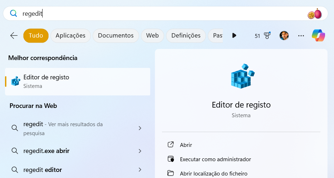The height and width of the screenshot is (178, 334).
Task: Click the Abrir open-external icon
Action: pos(171,144)
